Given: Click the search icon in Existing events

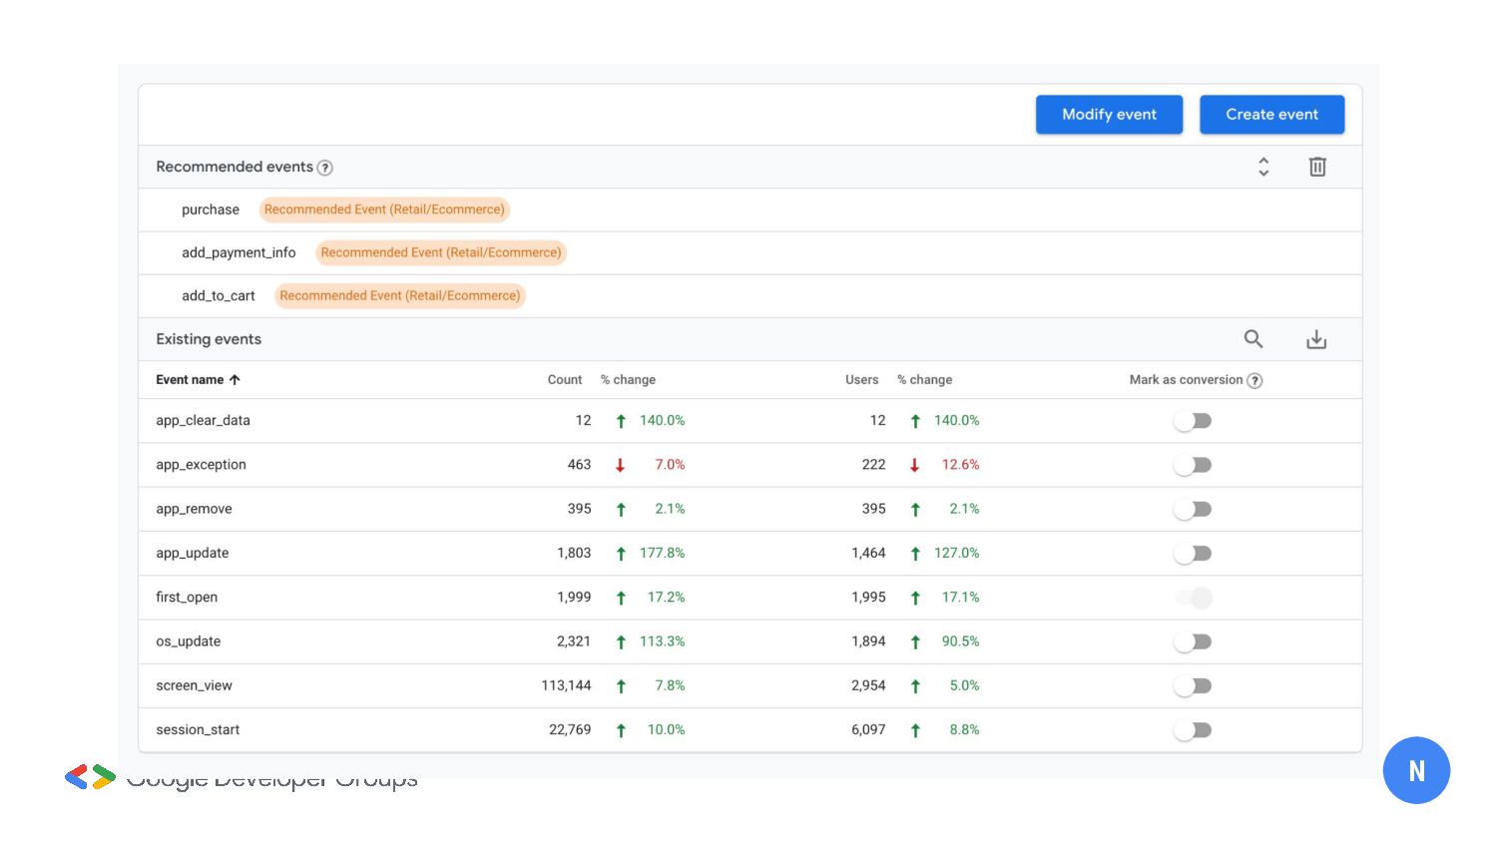Looking at the screenshot, I should (1253, 339).
